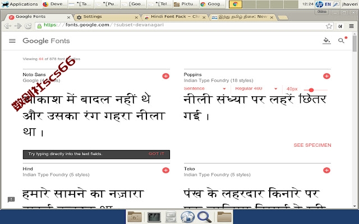The width and height of the screenshot is (359, 224).
Task: Click the Poppins font name
Action: click(192, 74)
